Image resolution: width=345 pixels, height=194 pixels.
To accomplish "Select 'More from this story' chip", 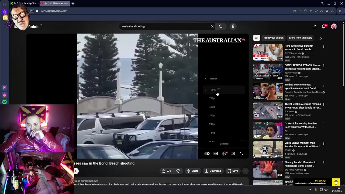I will click(x=301, y=38).
